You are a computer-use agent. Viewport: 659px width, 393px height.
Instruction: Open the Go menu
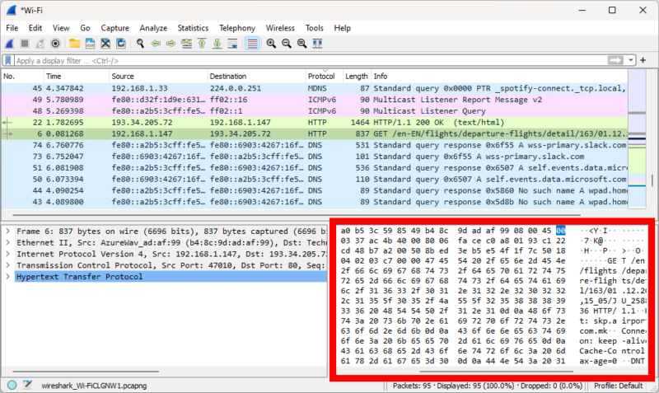(x=85, y=28)
